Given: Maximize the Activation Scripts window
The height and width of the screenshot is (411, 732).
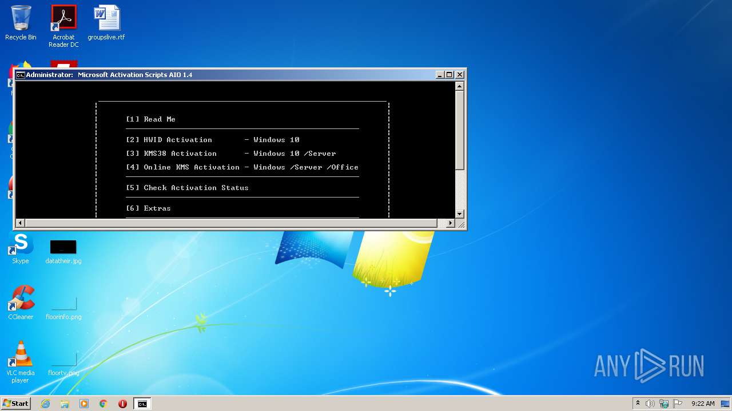Looking at the screenshot, I should pyautogui.click(x=449, y=75).
